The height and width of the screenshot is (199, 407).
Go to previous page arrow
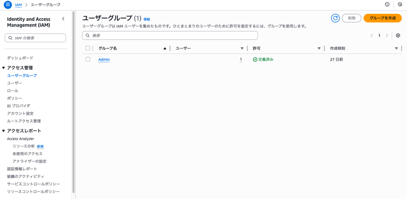pos(372,35)
